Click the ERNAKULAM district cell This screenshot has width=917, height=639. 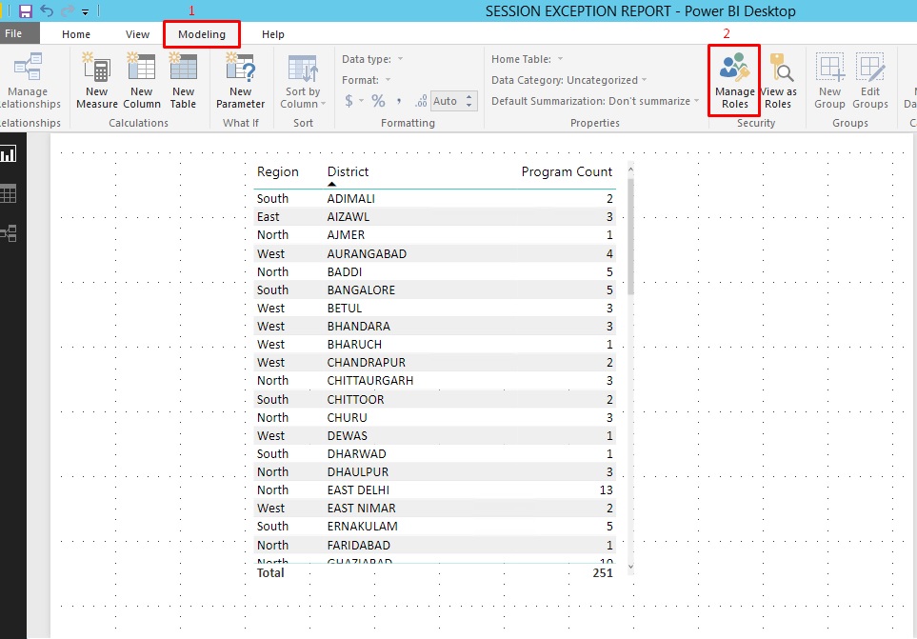pos(362,527)
